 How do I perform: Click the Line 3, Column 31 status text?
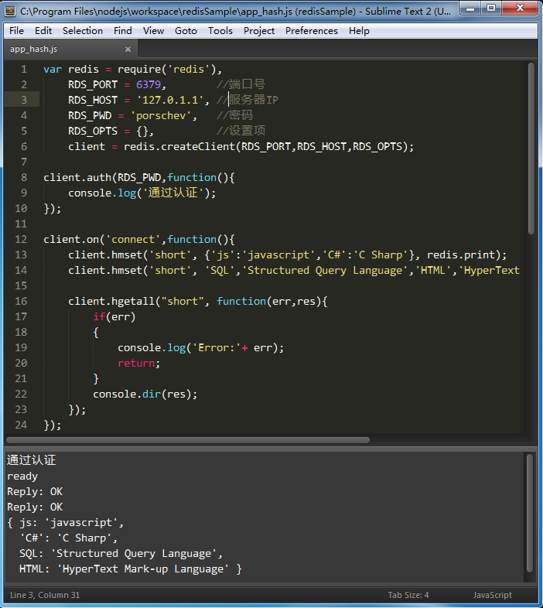click(45, 595)
